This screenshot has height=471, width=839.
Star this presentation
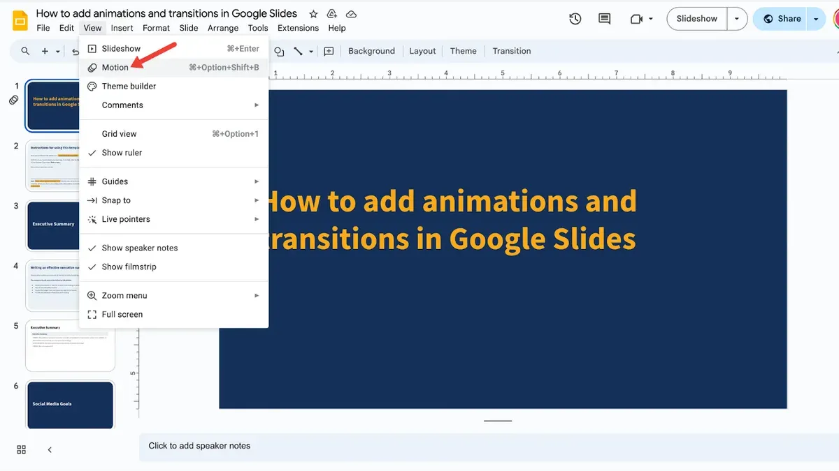point(313,14)
